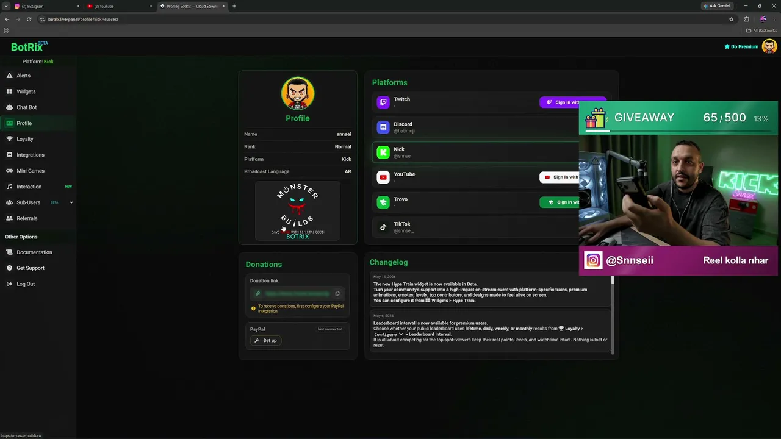
Task: Open the Chrome three-dot menu
Action: pos(774,19)
